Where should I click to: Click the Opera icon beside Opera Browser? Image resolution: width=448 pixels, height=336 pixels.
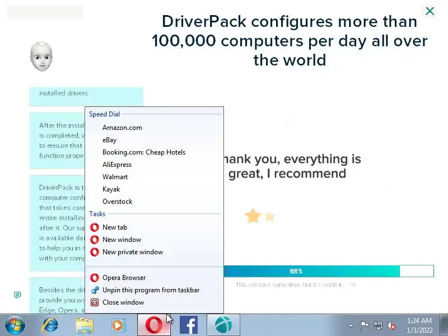95,277
